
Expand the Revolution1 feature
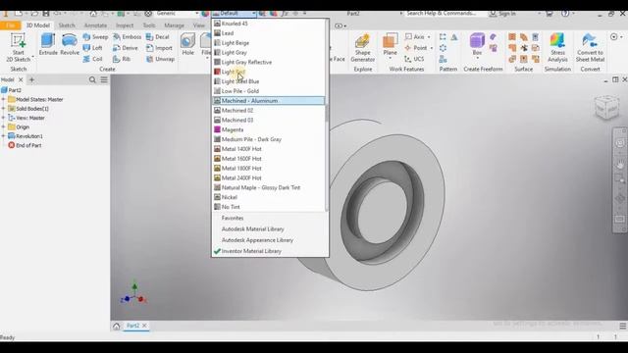pos(4,136)
